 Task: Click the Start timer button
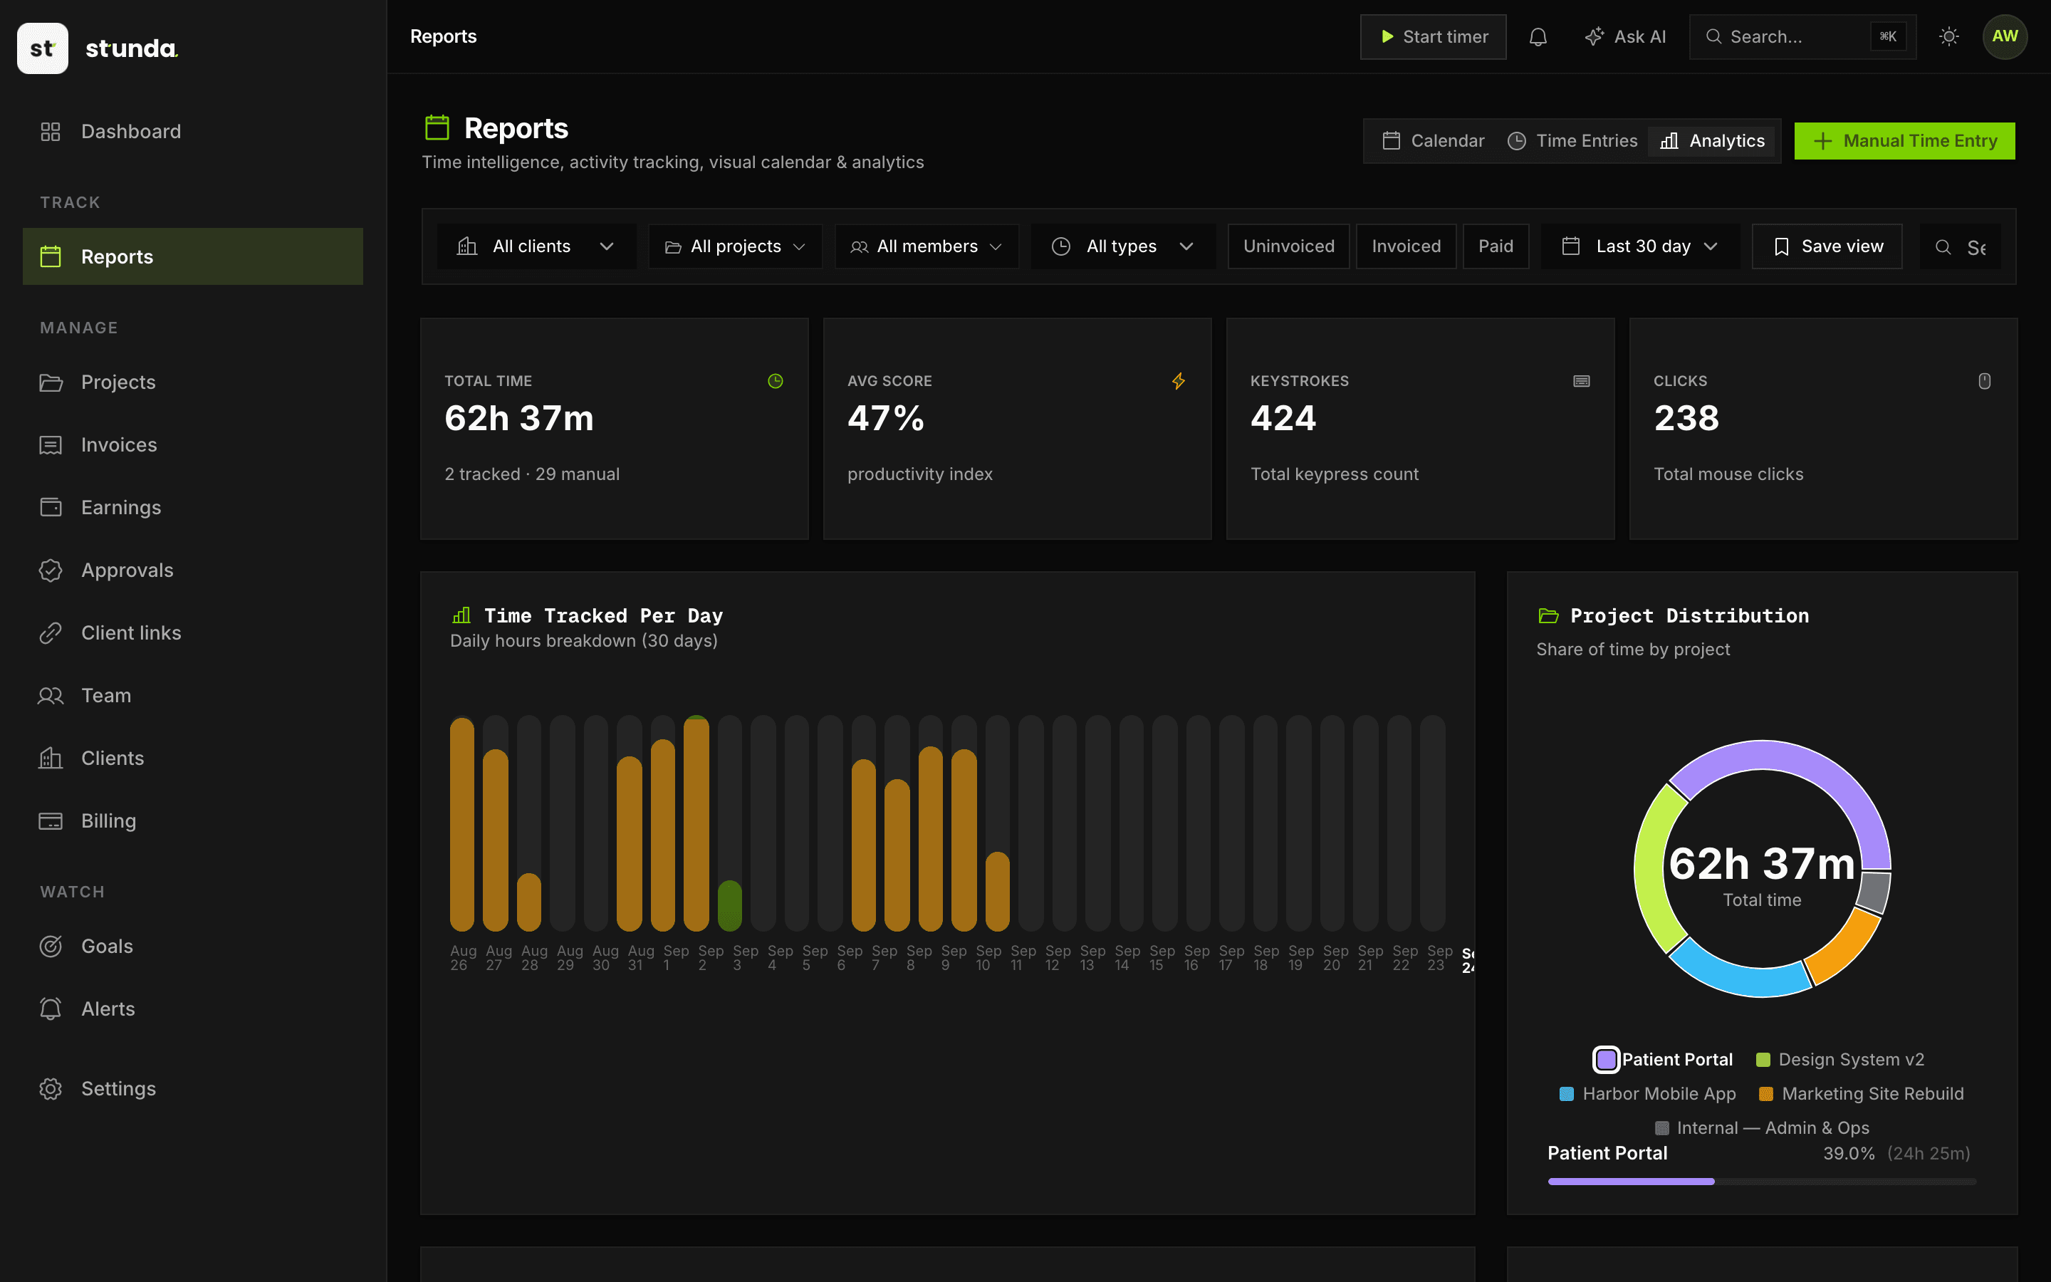(1433, 36)
